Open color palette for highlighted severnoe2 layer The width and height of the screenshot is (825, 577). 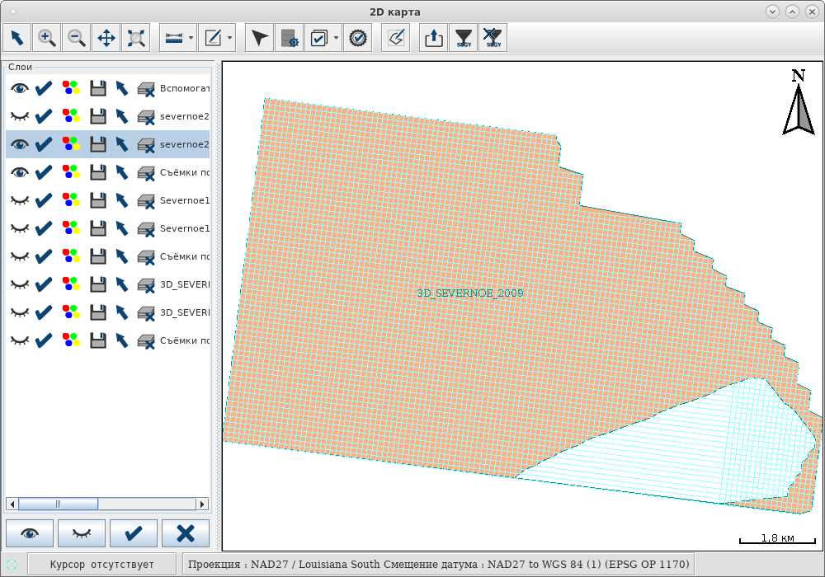[71, 144]
